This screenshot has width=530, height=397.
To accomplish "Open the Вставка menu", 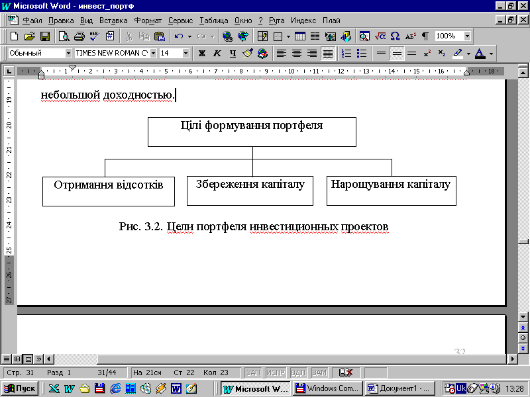I will pos(113,21).
